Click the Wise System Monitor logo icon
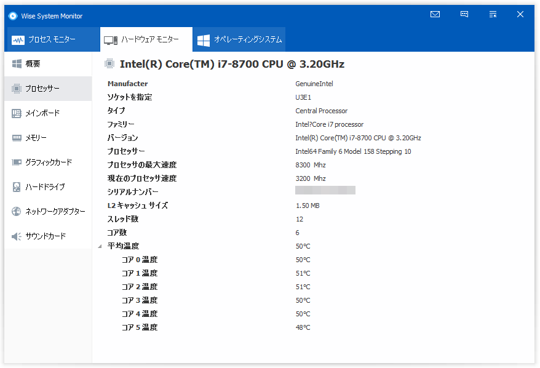The image size is (540, 368). pos(13,16)
